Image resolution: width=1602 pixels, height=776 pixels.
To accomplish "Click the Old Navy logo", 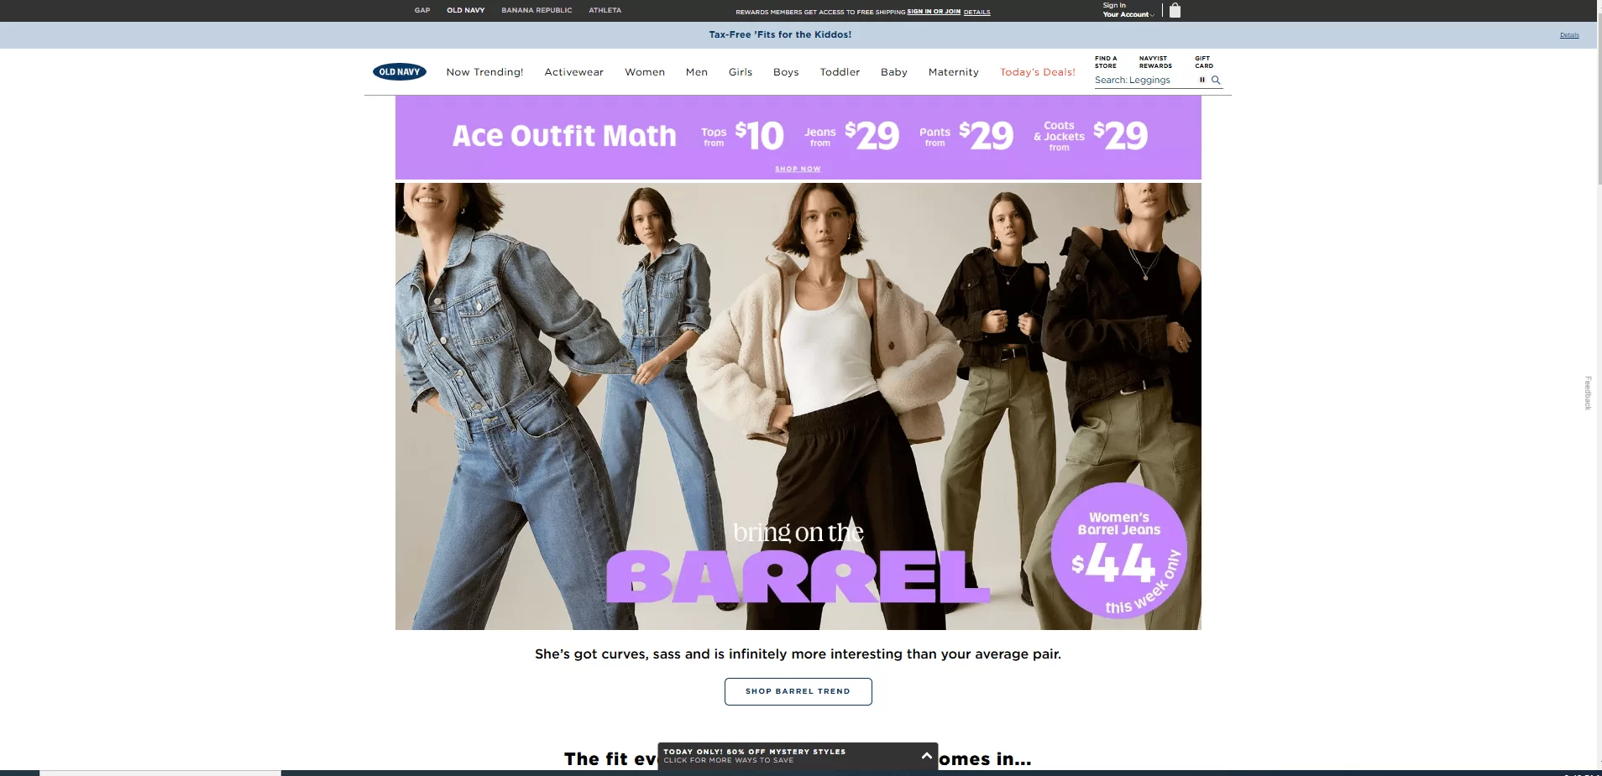I will pos(400,72).
